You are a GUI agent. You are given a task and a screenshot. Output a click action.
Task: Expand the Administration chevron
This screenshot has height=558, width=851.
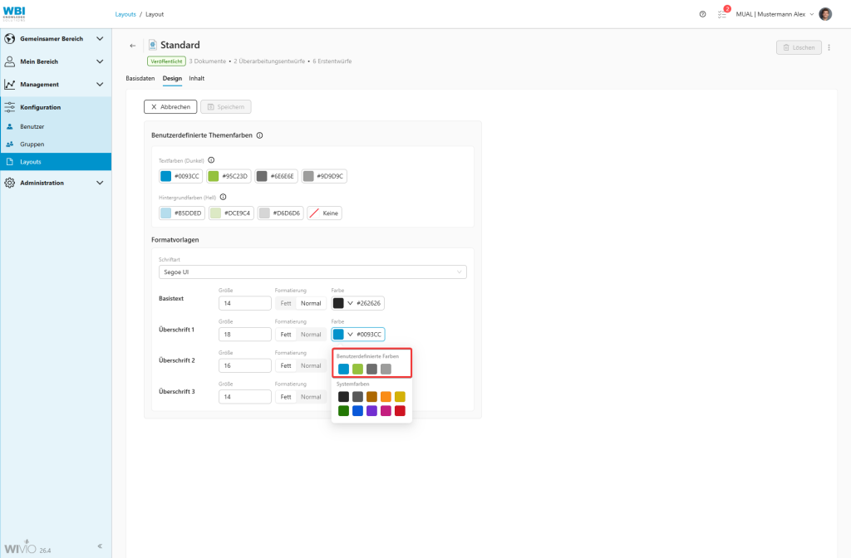pyautogui.click(x=100, y=183)
